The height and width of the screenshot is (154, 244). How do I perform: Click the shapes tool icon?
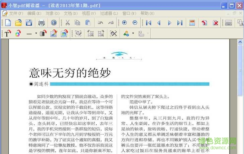[126, 33]
